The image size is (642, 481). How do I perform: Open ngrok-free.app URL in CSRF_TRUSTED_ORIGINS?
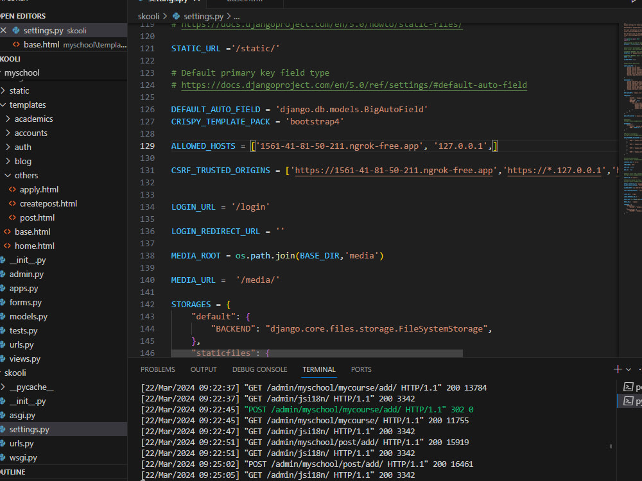pyautogui.click(x=394, y=171)
